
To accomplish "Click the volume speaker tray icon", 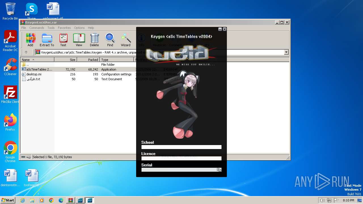I will pos(322,200).
